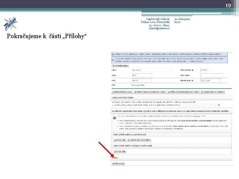The image size is (239, 179).
Task: Click 'Přidat údaj' under 'zástupce navrhovatele'
Action: 119,151
